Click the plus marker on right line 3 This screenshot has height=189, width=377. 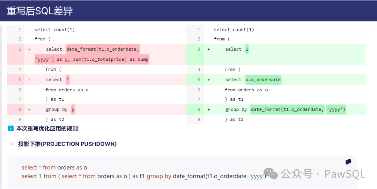[209, 50]
